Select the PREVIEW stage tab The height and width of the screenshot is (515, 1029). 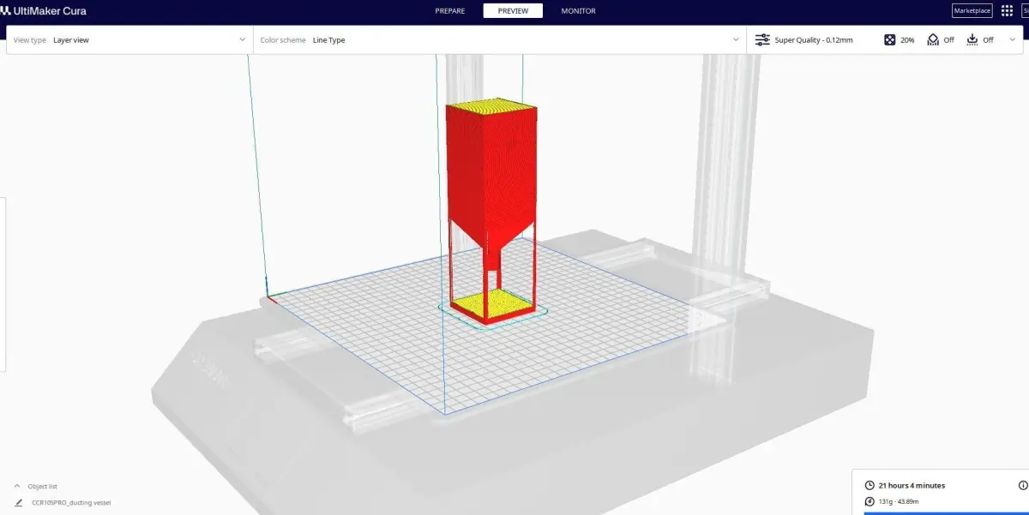click(513, 11)
